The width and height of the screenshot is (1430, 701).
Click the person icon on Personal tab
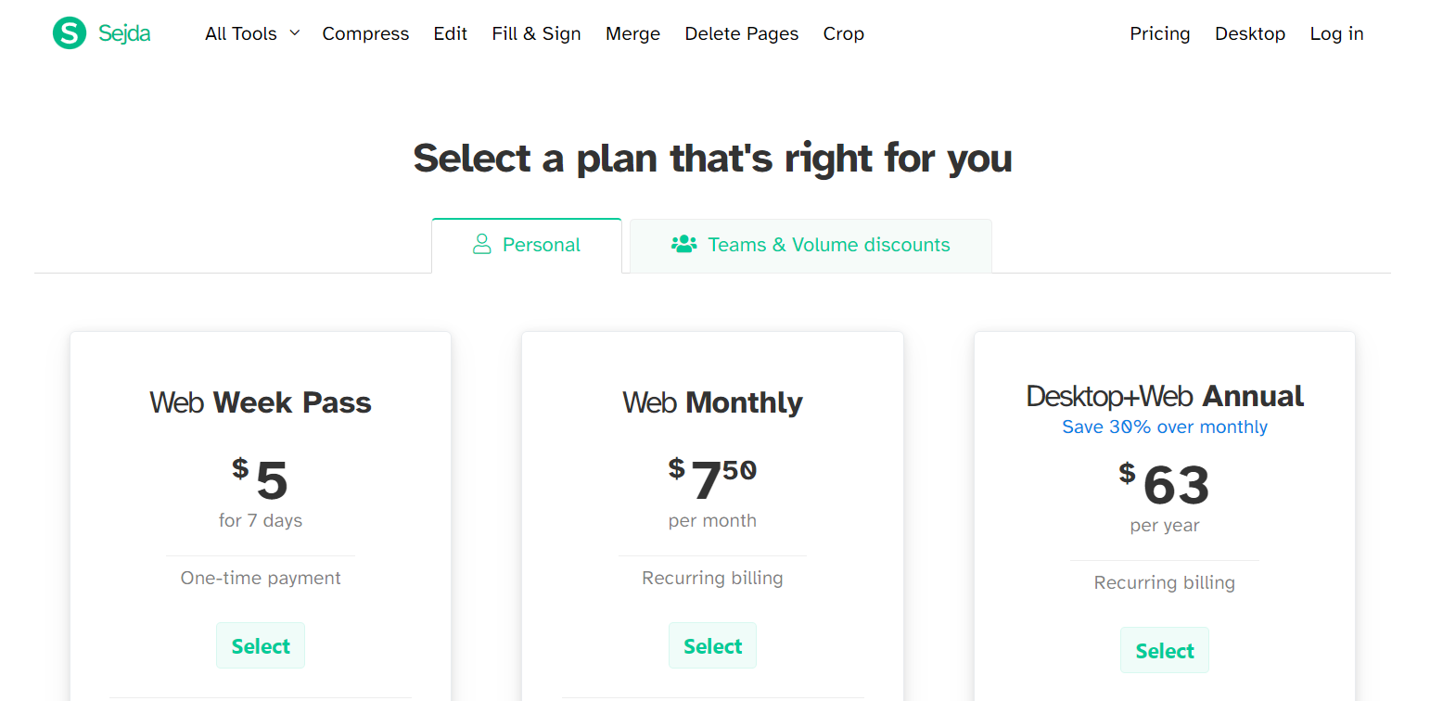[x=481, y=244]
